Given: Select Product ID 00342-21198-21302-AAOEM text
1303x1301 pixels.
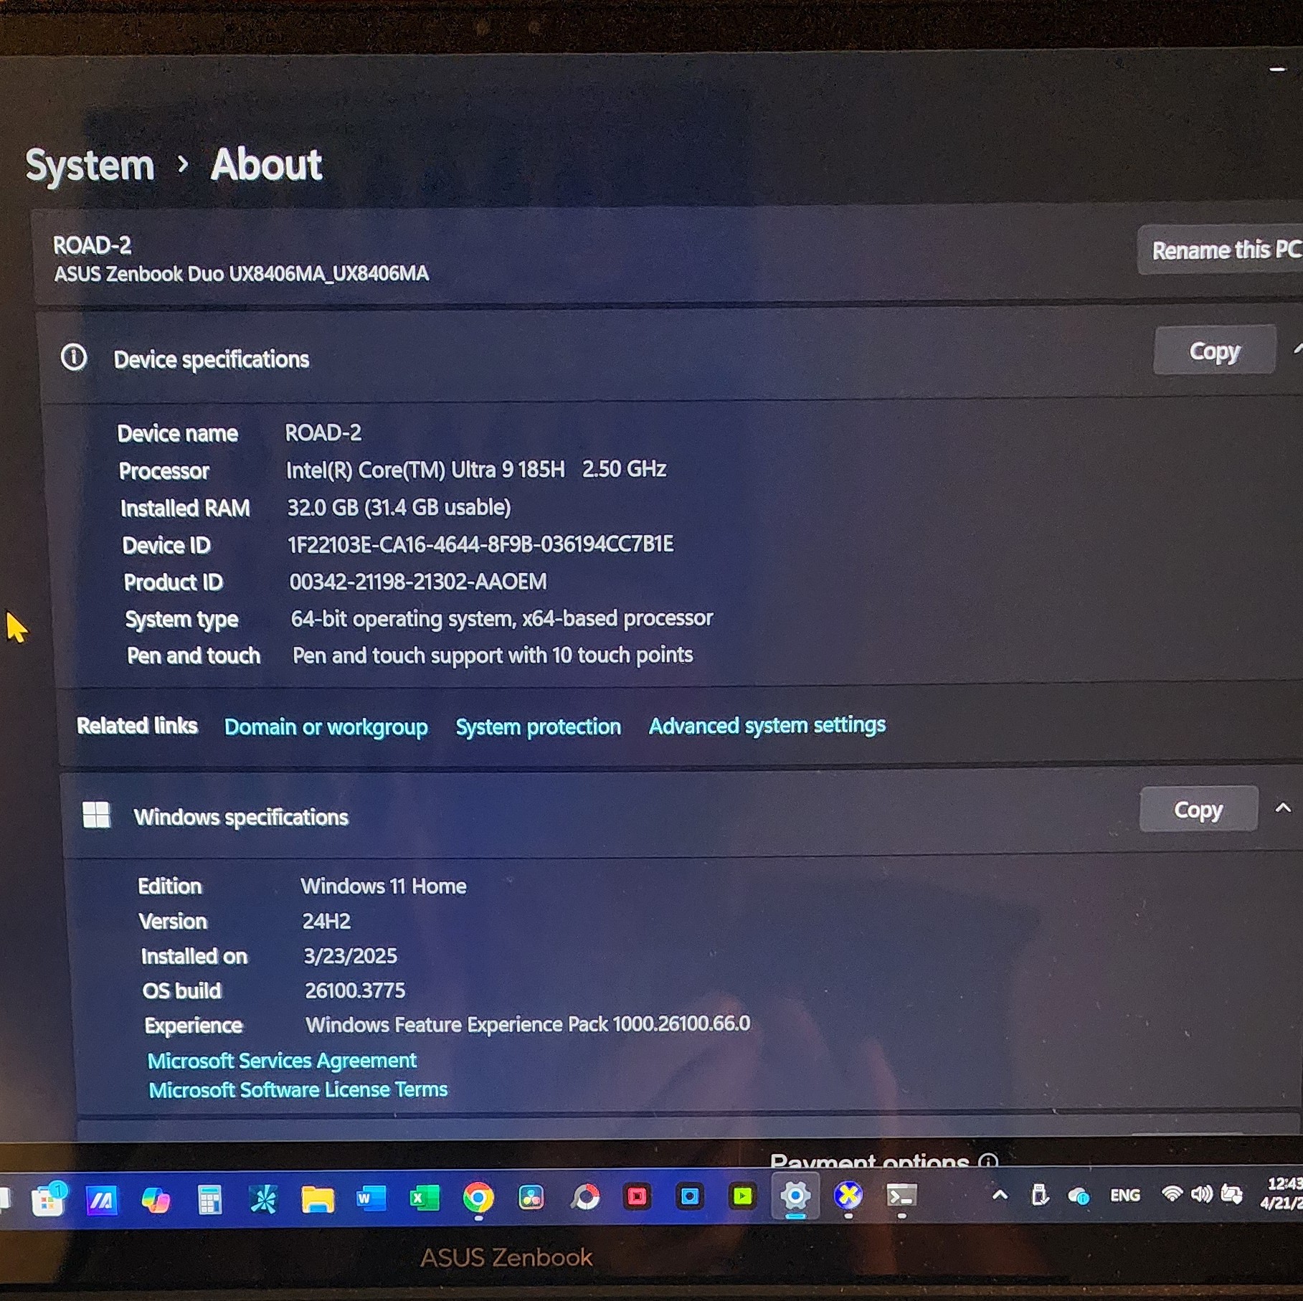Looking at the screenshot, I should 418,581.
